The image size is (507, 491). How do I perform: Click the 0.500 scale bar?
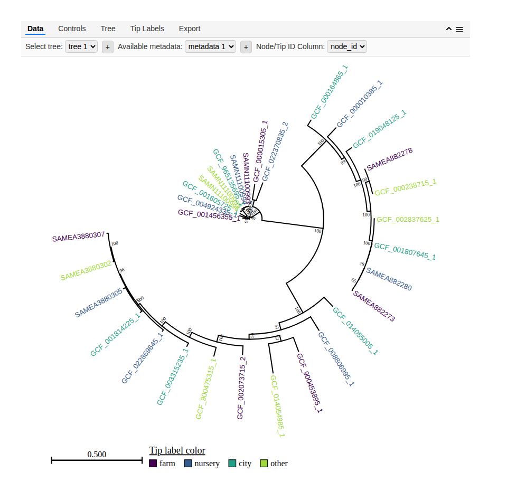pyautogui.click(x=96, y=460)
